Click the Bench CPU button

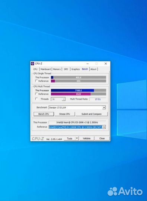pyautogui.click(x=44, y=114)
